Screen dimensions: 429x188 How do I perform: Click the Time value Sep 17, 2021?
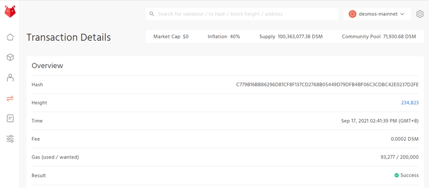click(380, 121)
